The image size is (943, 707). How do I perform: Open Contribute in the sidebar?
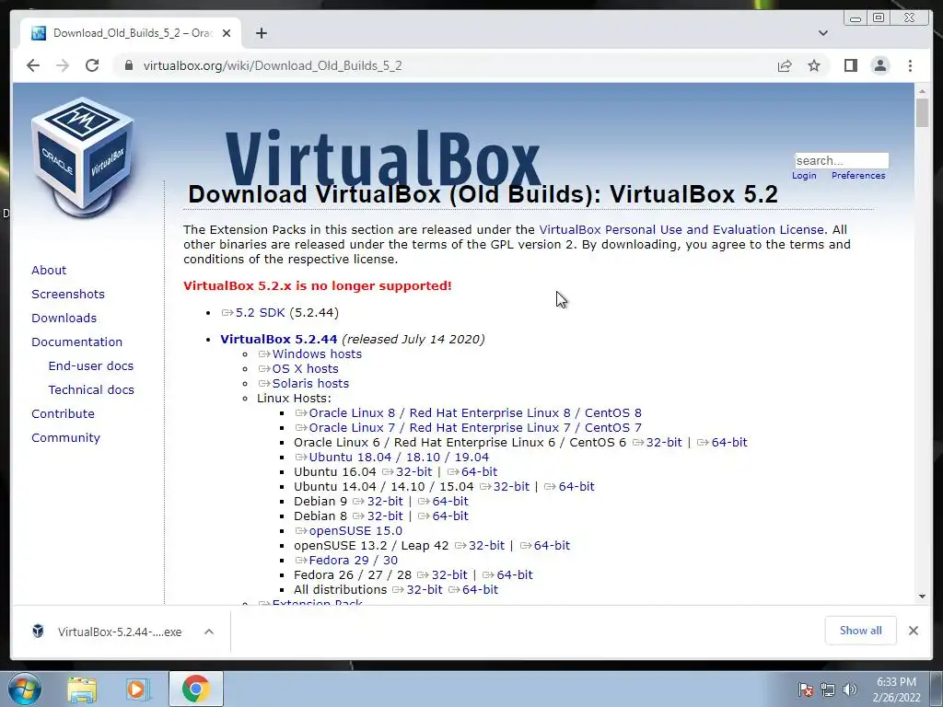64,414
